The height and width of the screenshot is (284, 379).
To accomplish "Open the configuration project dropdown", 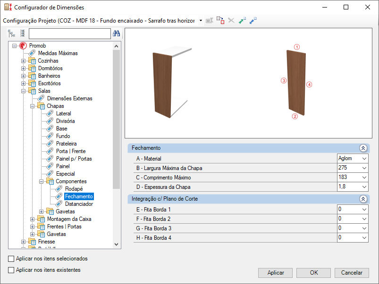I will point(201,21).
